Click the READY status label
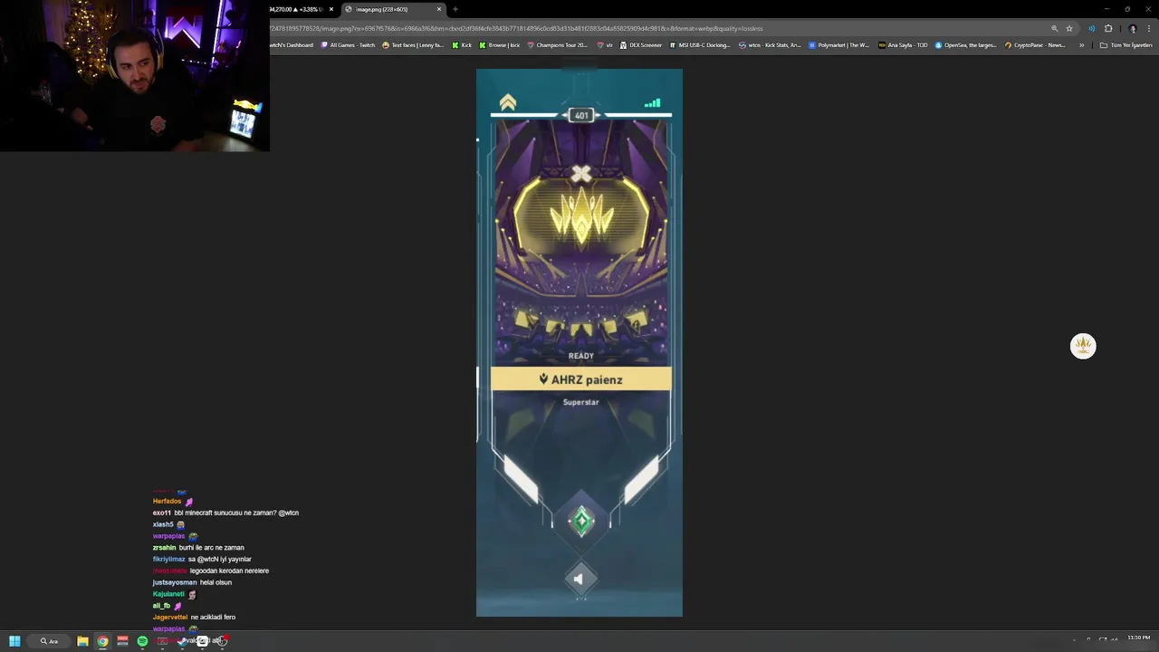This screenshot has height=652, width=1159. click(x=581, y=356)
